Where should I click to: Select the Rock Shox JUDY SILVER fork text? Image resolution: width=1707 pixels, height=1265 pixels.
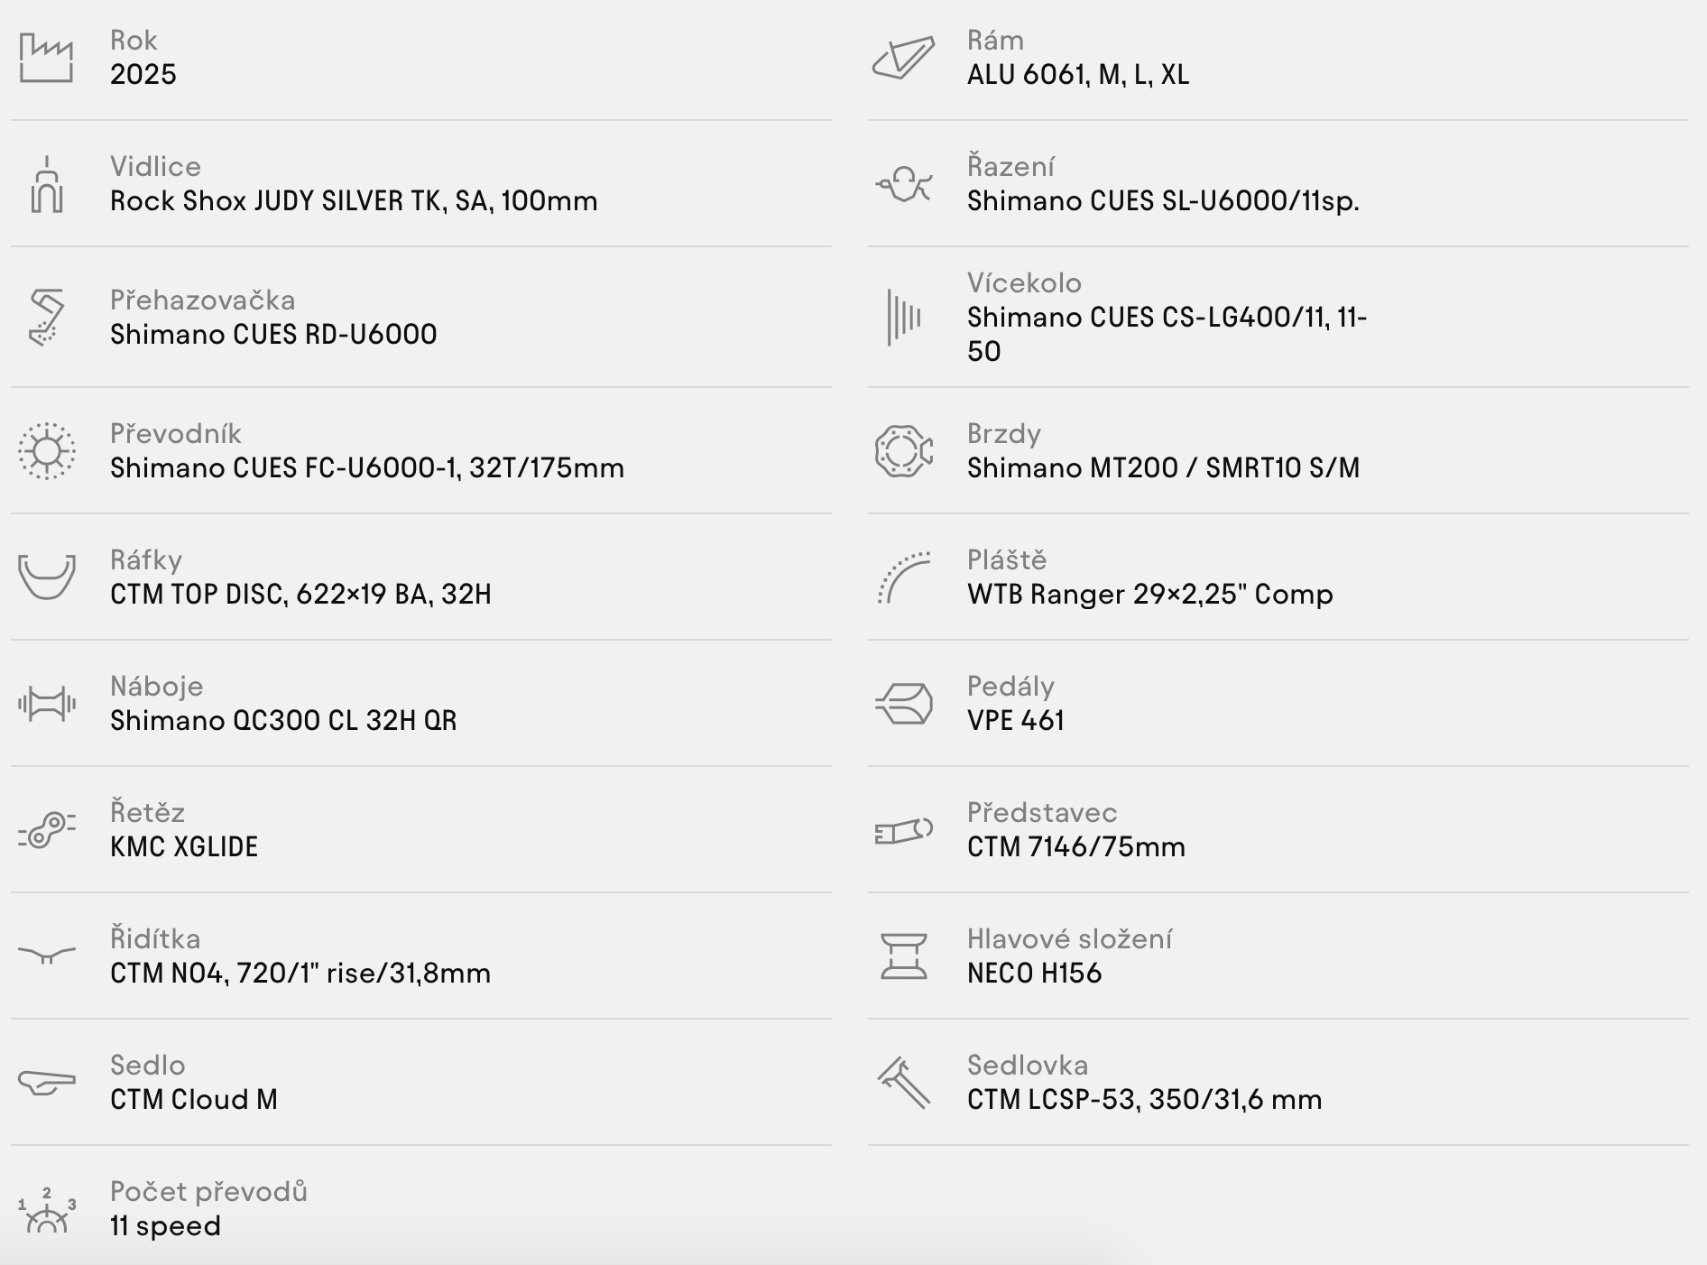click(354, 200)
